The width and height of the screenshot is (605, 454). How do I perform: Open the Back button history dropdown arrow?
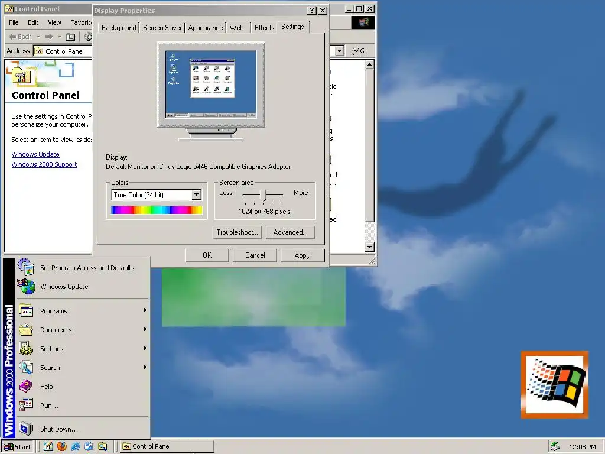[38, 37]
